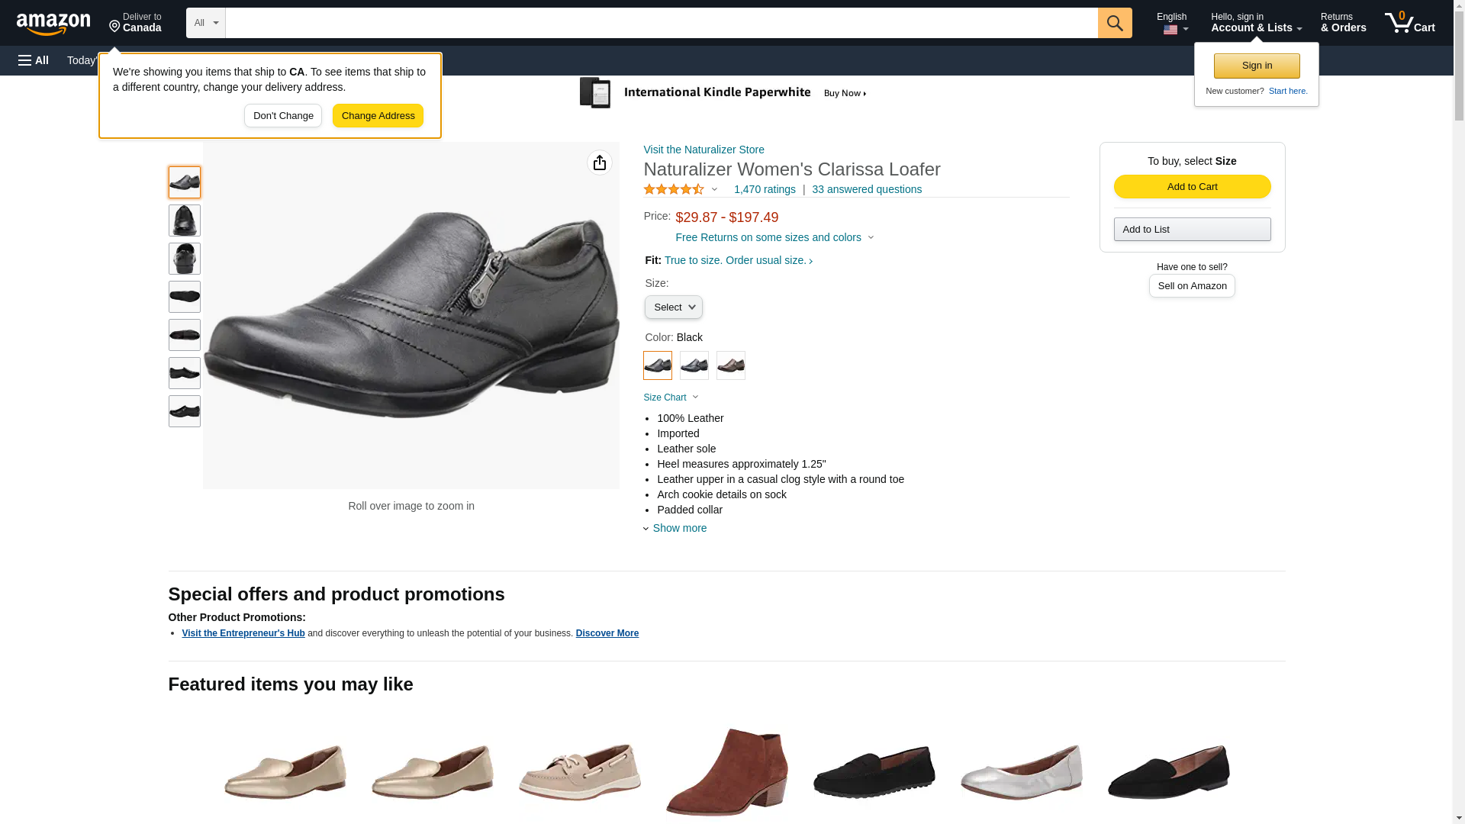
Task: Click the share icon on product image
Action: 599,163
